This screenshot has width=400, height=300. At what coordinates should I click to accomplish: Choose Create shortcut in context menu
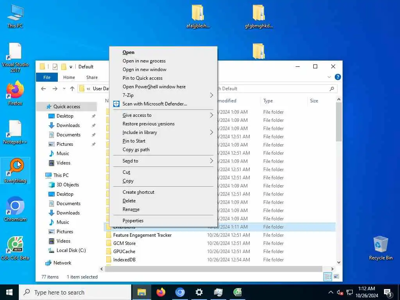163,192
